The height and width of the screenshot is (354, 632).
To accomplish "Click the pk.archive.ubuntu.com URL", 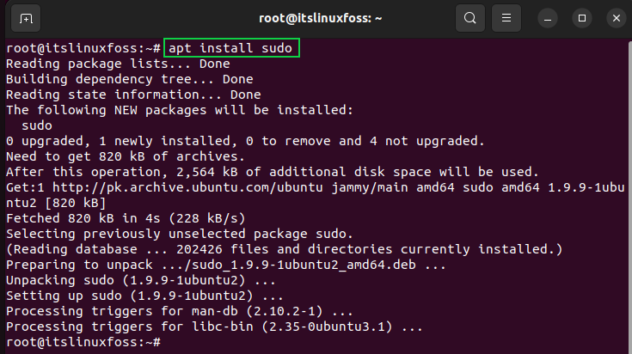I will (x=187, y=187).
